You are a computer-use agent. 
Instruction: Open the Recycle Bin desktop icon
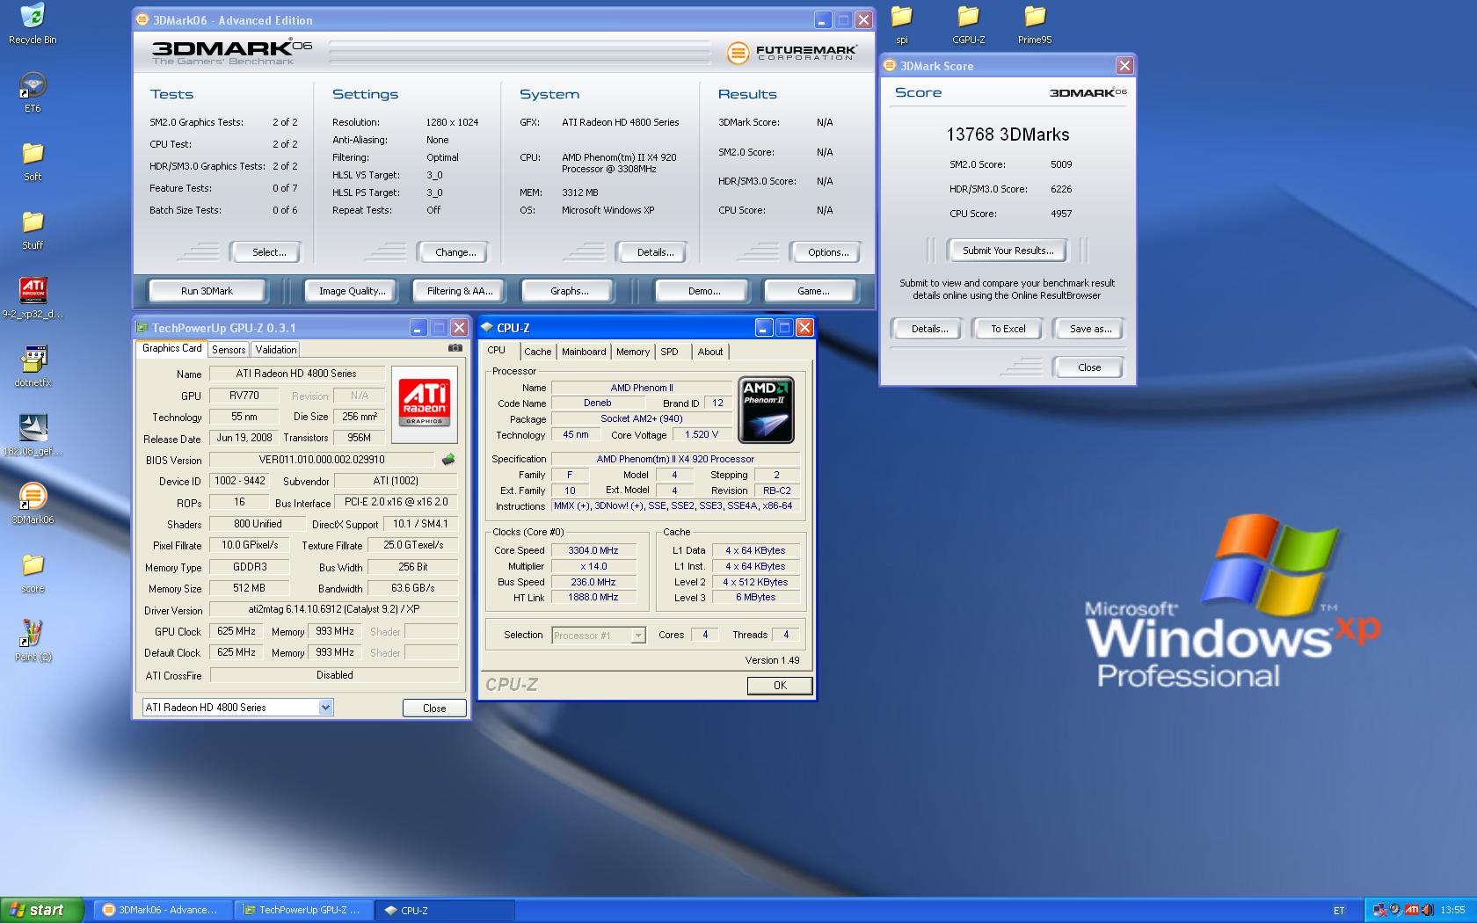pos(33,24)
